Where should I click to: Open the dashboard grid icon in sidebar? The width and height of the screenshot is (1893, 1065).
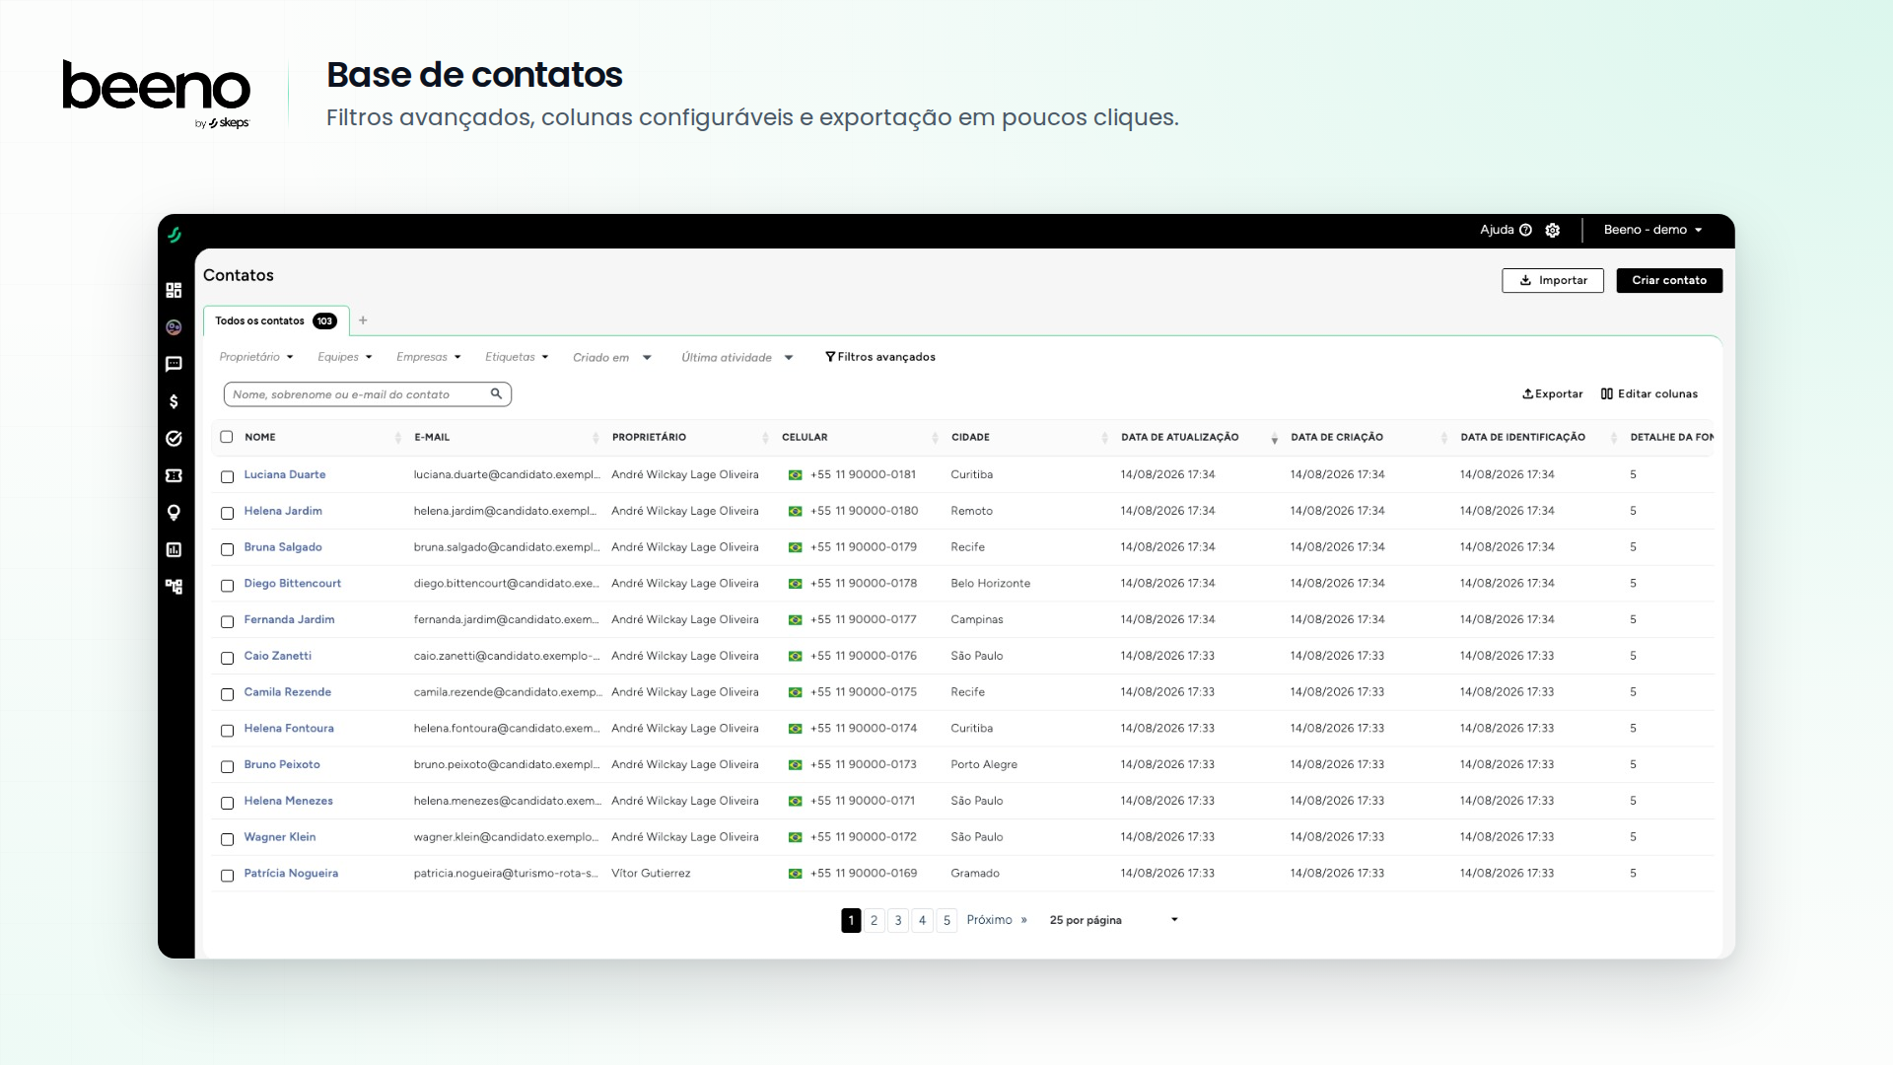(x=174, y=290)
